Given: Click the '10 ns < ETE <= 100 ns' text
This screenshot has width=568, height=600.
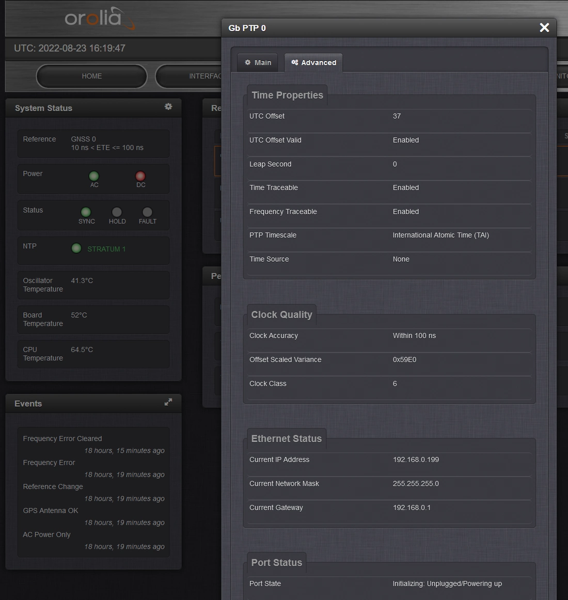Looking at the screenshot, I should [107, 148].
